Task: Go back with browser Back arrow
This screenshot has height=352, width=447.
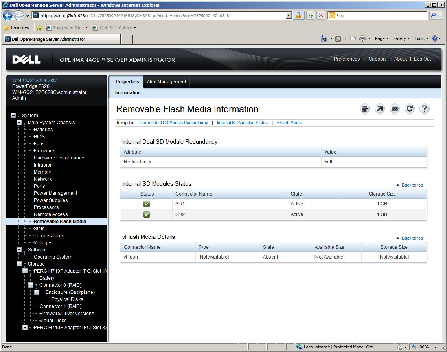Action: (8, 15)
